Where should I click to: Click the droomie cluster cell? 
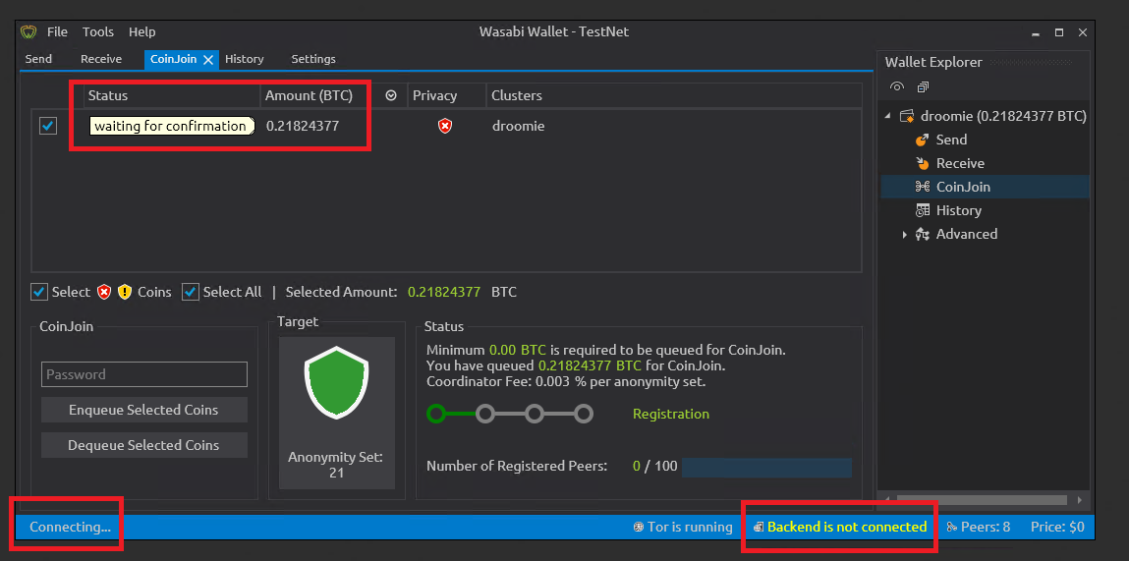(x=519, y=126)
